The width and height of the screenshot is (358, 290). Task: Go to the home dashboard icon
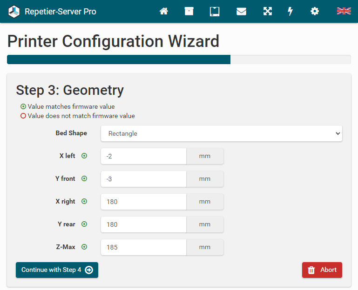164,11
